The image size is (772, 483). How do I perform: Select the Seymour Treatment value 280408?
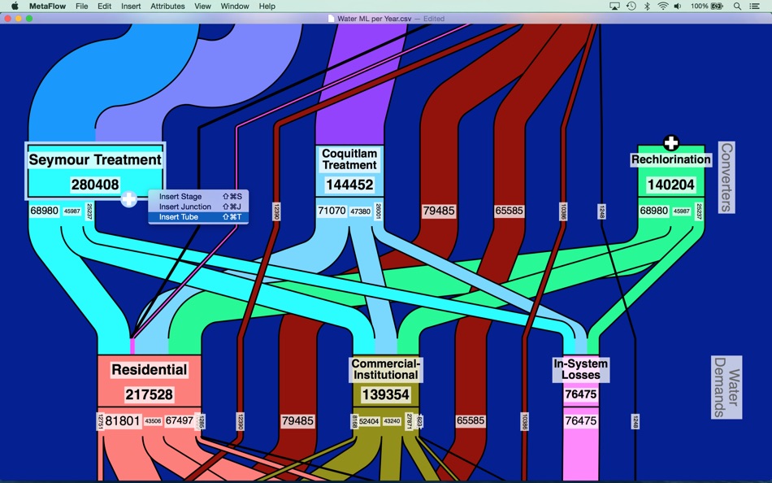pos(95,185)
